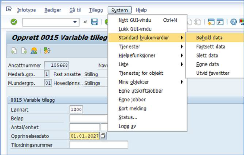The image size is (244, 155).
Task: Close the open System menu
Action: (120, 10)
